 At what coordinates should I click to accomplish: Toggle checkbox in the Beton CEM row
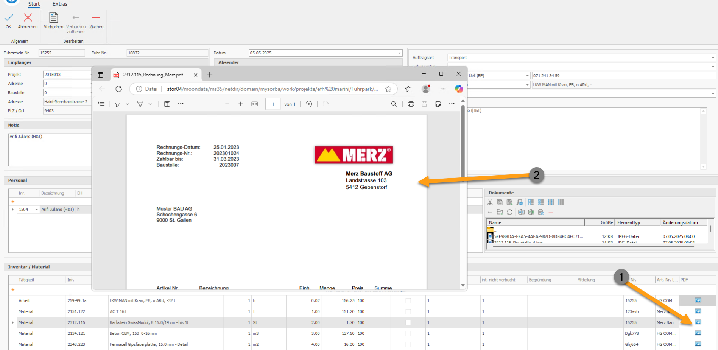pyautogui.click(x=408, y=333)
